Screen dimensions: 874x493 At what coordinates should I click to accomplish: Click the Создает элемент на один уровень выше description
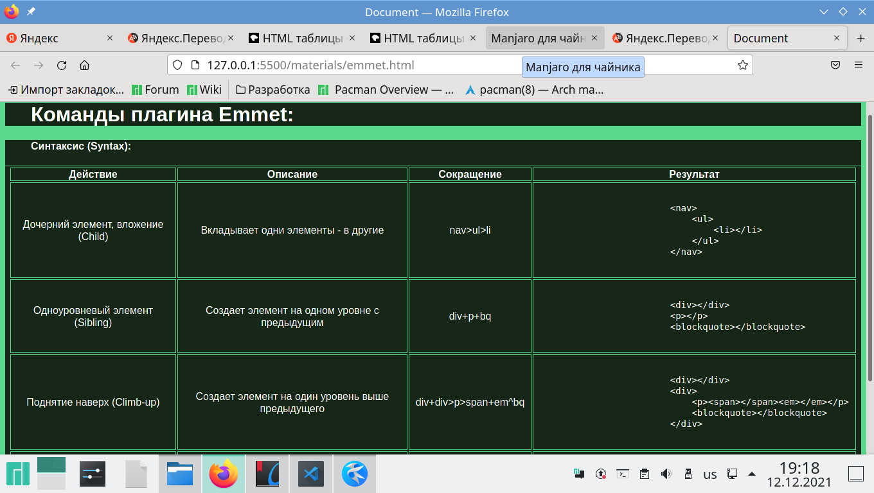(292, 402)
